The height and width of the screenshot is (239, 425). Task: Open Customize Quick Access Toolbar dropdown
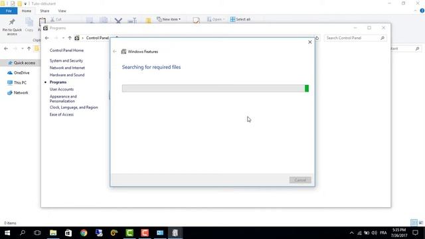point(25,4)
